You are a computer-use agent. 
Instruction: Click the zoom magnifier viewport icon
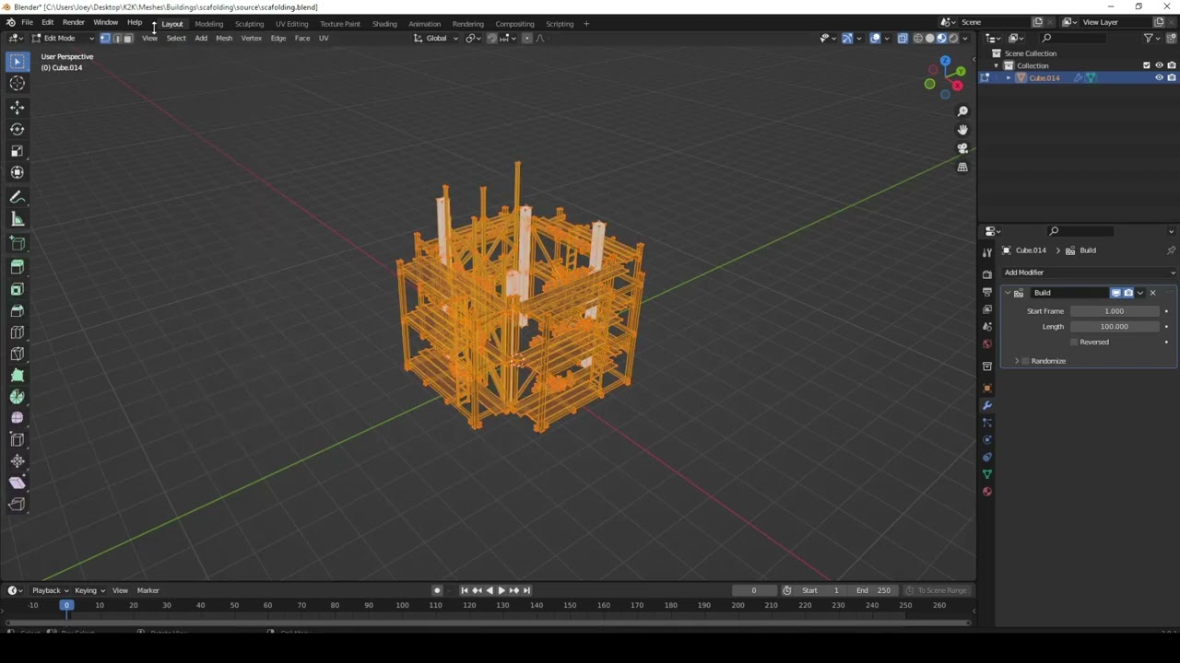962,111
